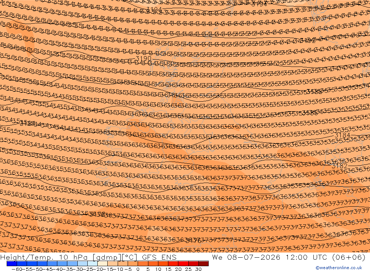Screen dimensions: 370x271
Task: Click the '0' legend scale value
Action: point(138,269)
